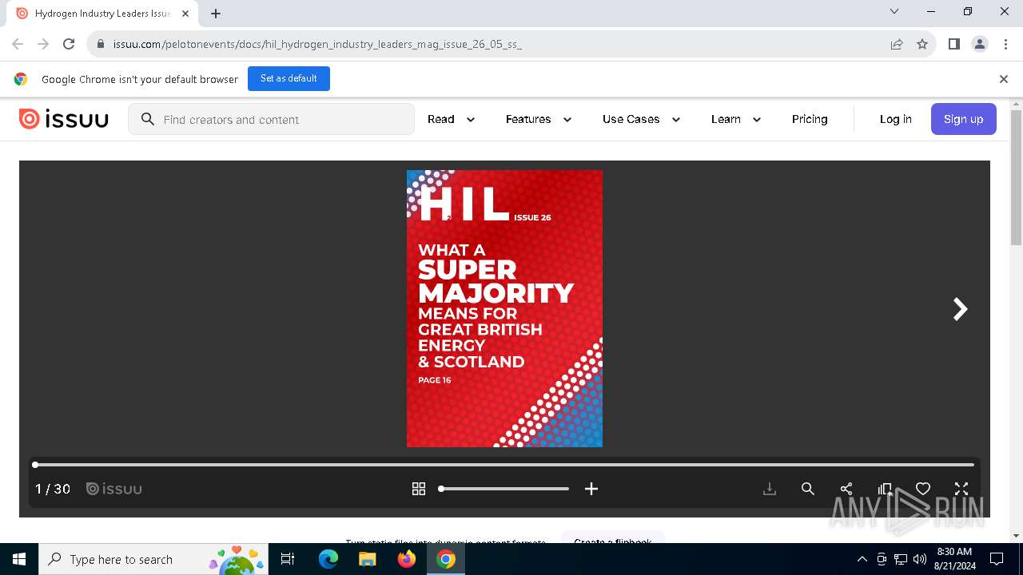Open Microsoft Edge from the taskbar
The height and width of the screenshot is (575, 1023).
pyautogui.click(x=328, y=559)
